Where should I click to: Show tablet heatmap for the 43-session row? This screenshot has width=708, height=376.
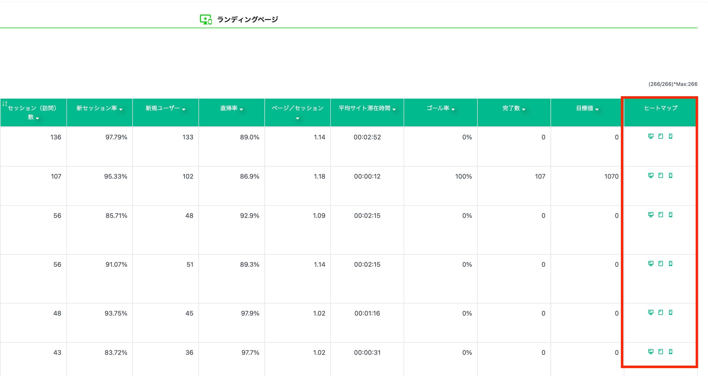661,351
